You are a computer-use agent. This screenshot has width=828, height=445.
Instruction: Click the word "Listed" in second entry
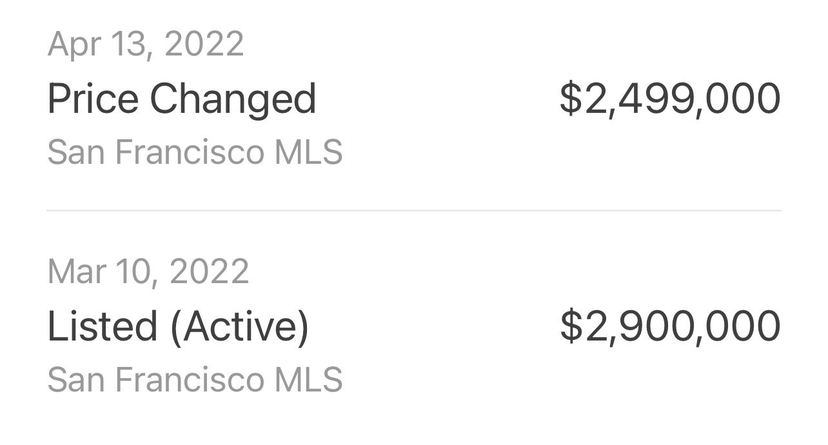[103, 326]
